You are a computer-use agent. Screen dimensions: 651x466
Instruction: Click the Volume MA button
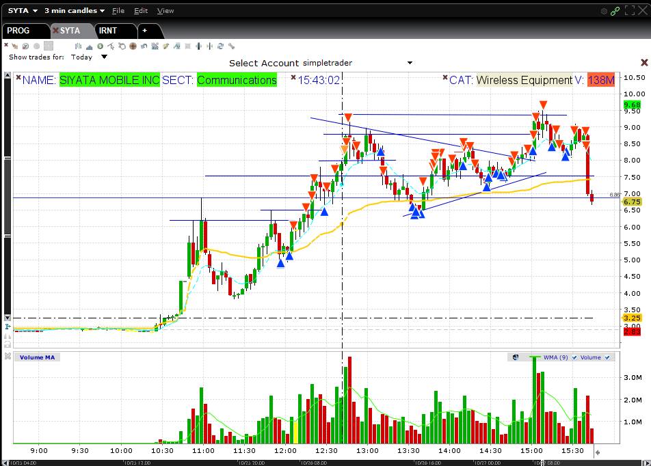tap(36, 357)
